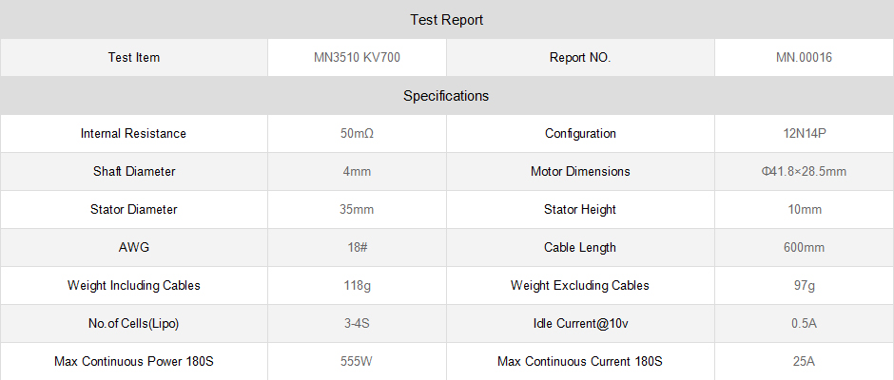Select the Cable Length 600mm value
The height and width of the screenshot is (380, 894).
(804, 248)
